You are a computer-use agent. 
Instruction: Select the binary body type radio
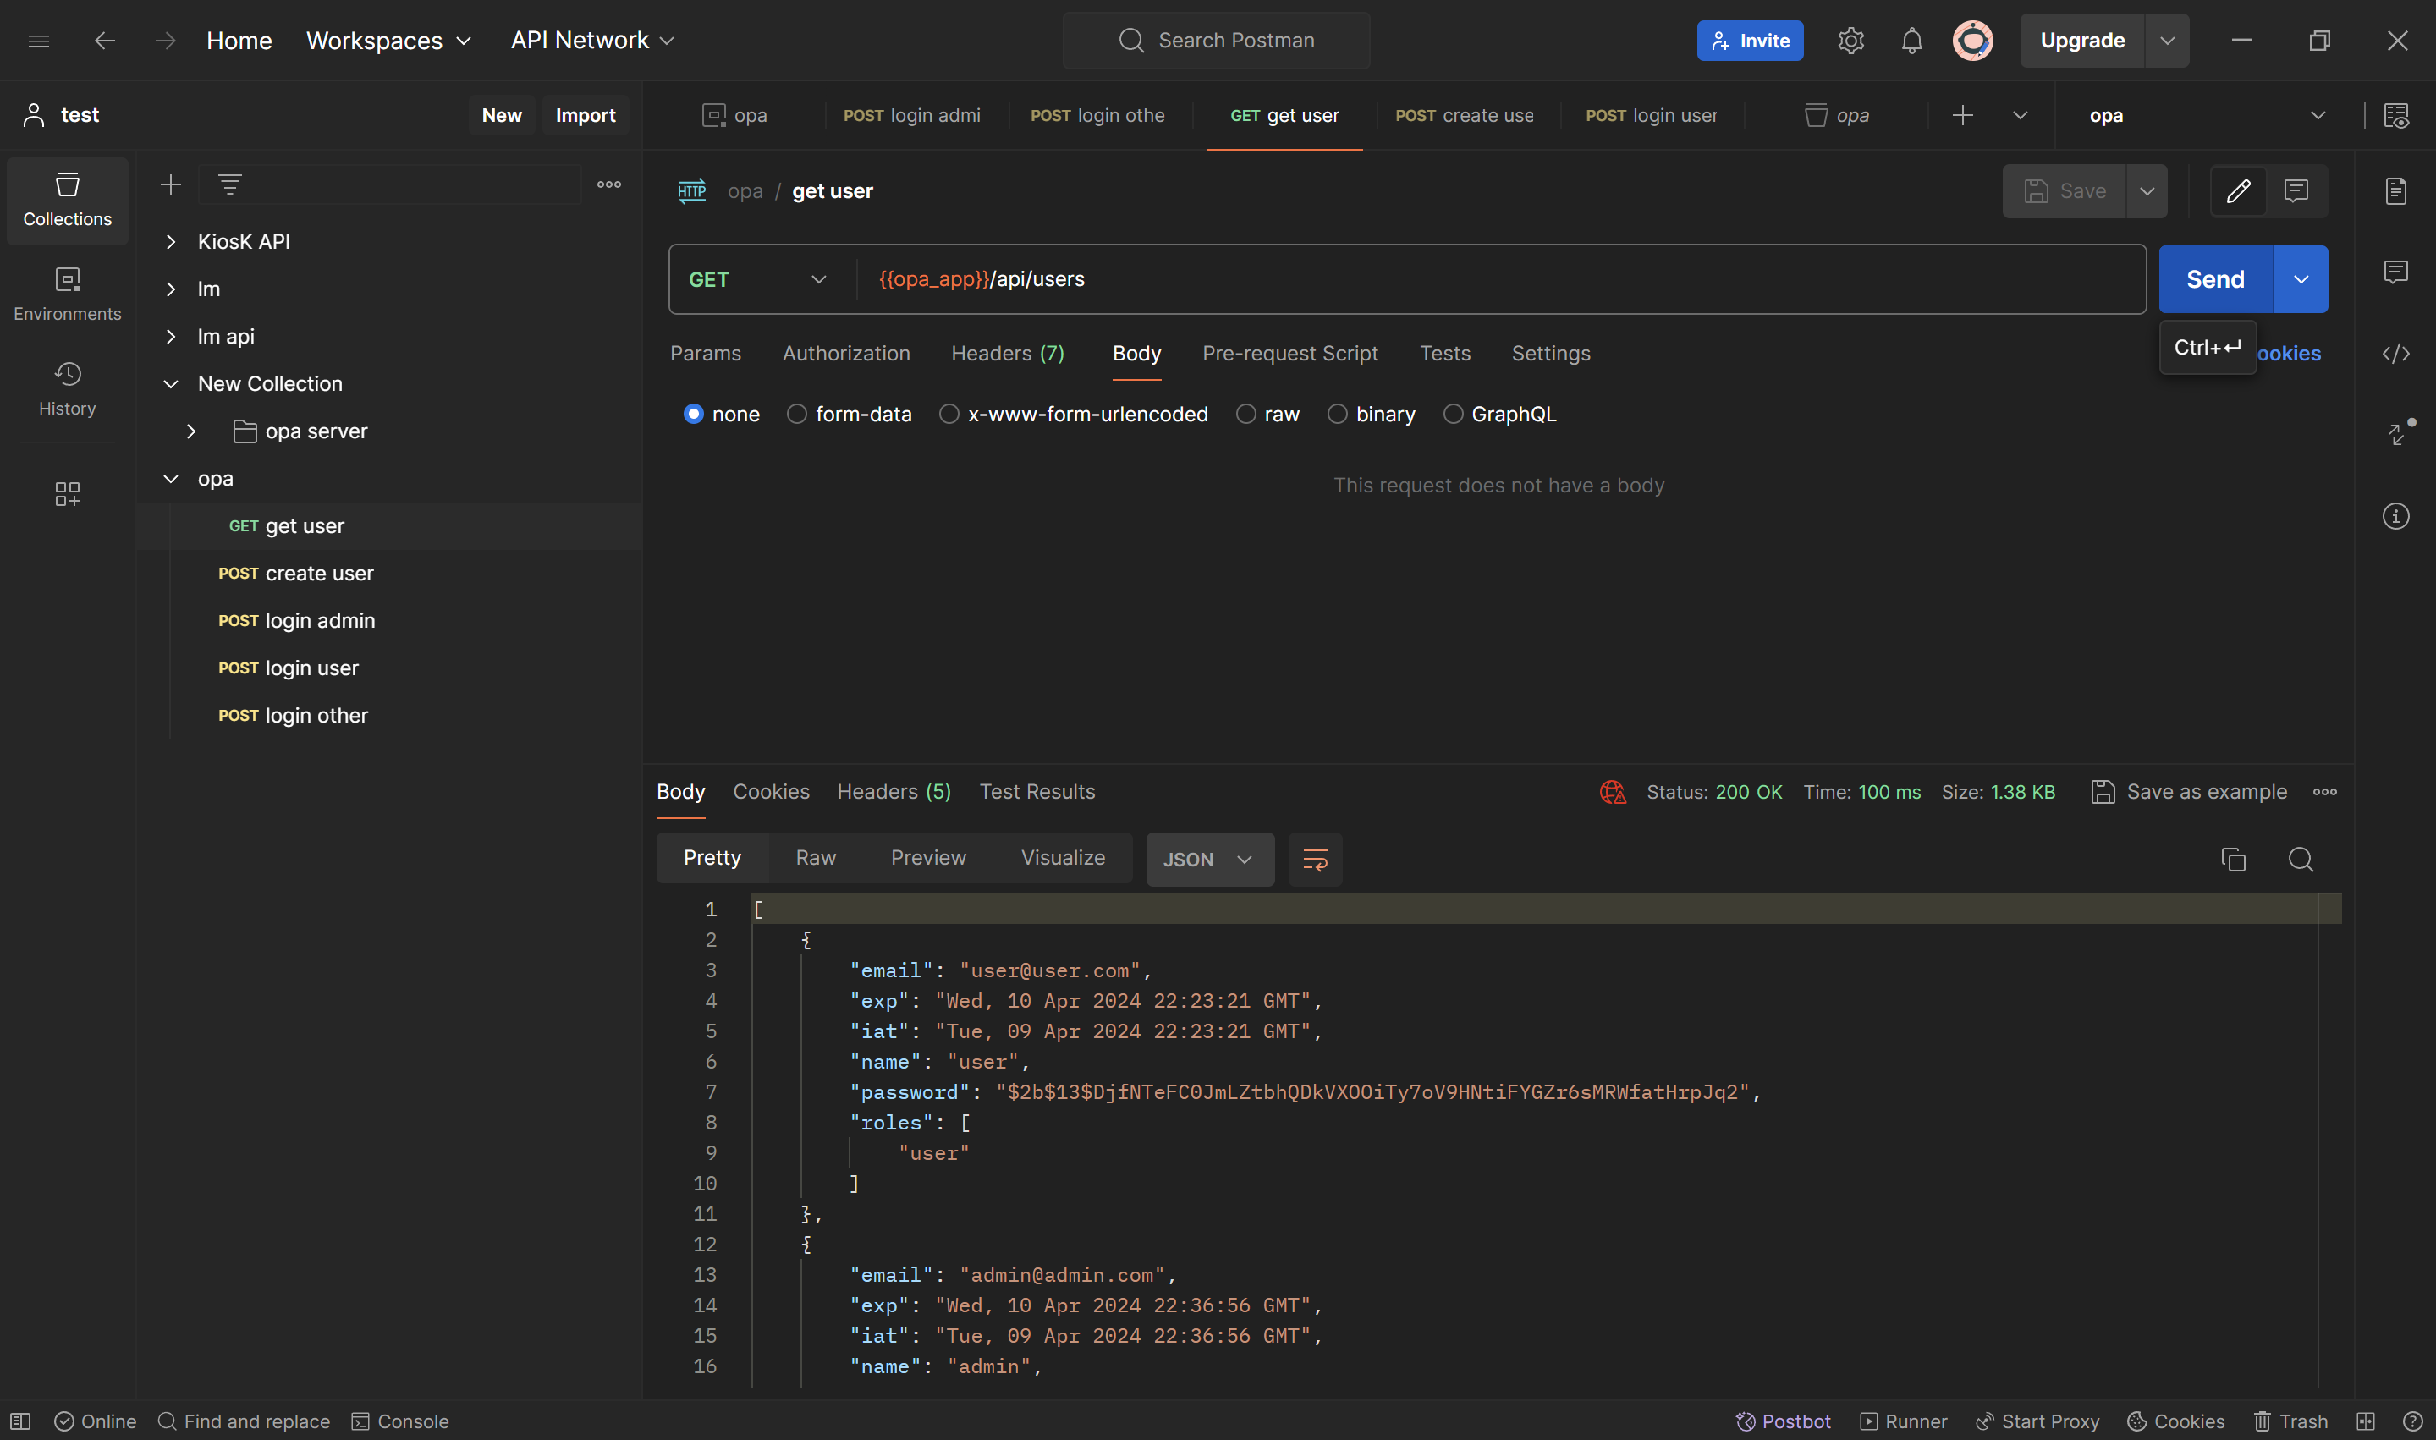[1337, 415]
